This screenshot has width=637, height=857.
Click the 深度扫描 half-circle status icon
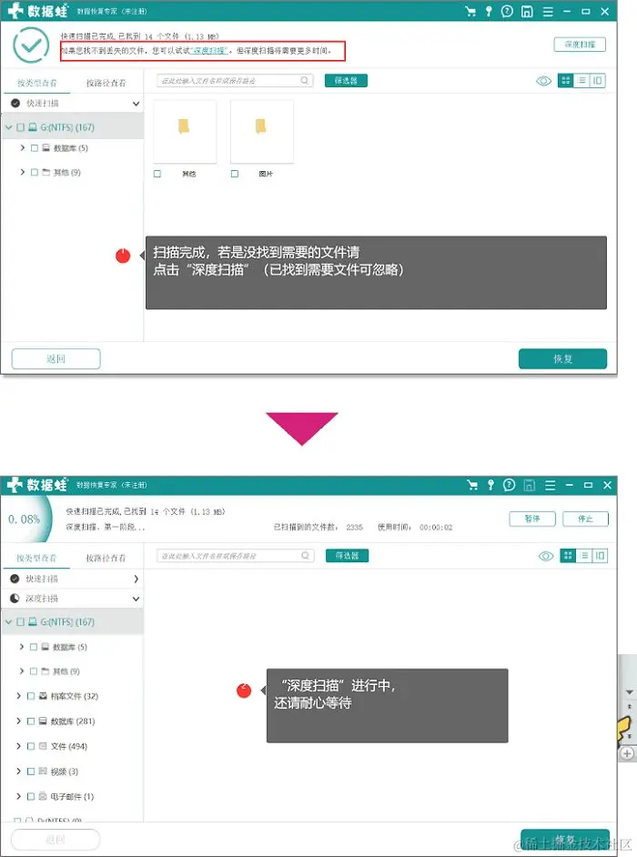15,599
